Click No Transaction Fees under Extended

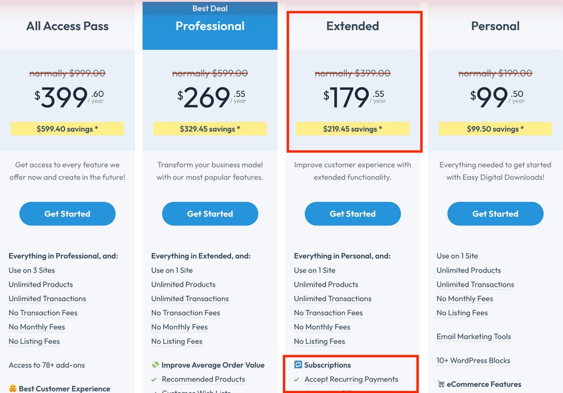tap(328, 313)
